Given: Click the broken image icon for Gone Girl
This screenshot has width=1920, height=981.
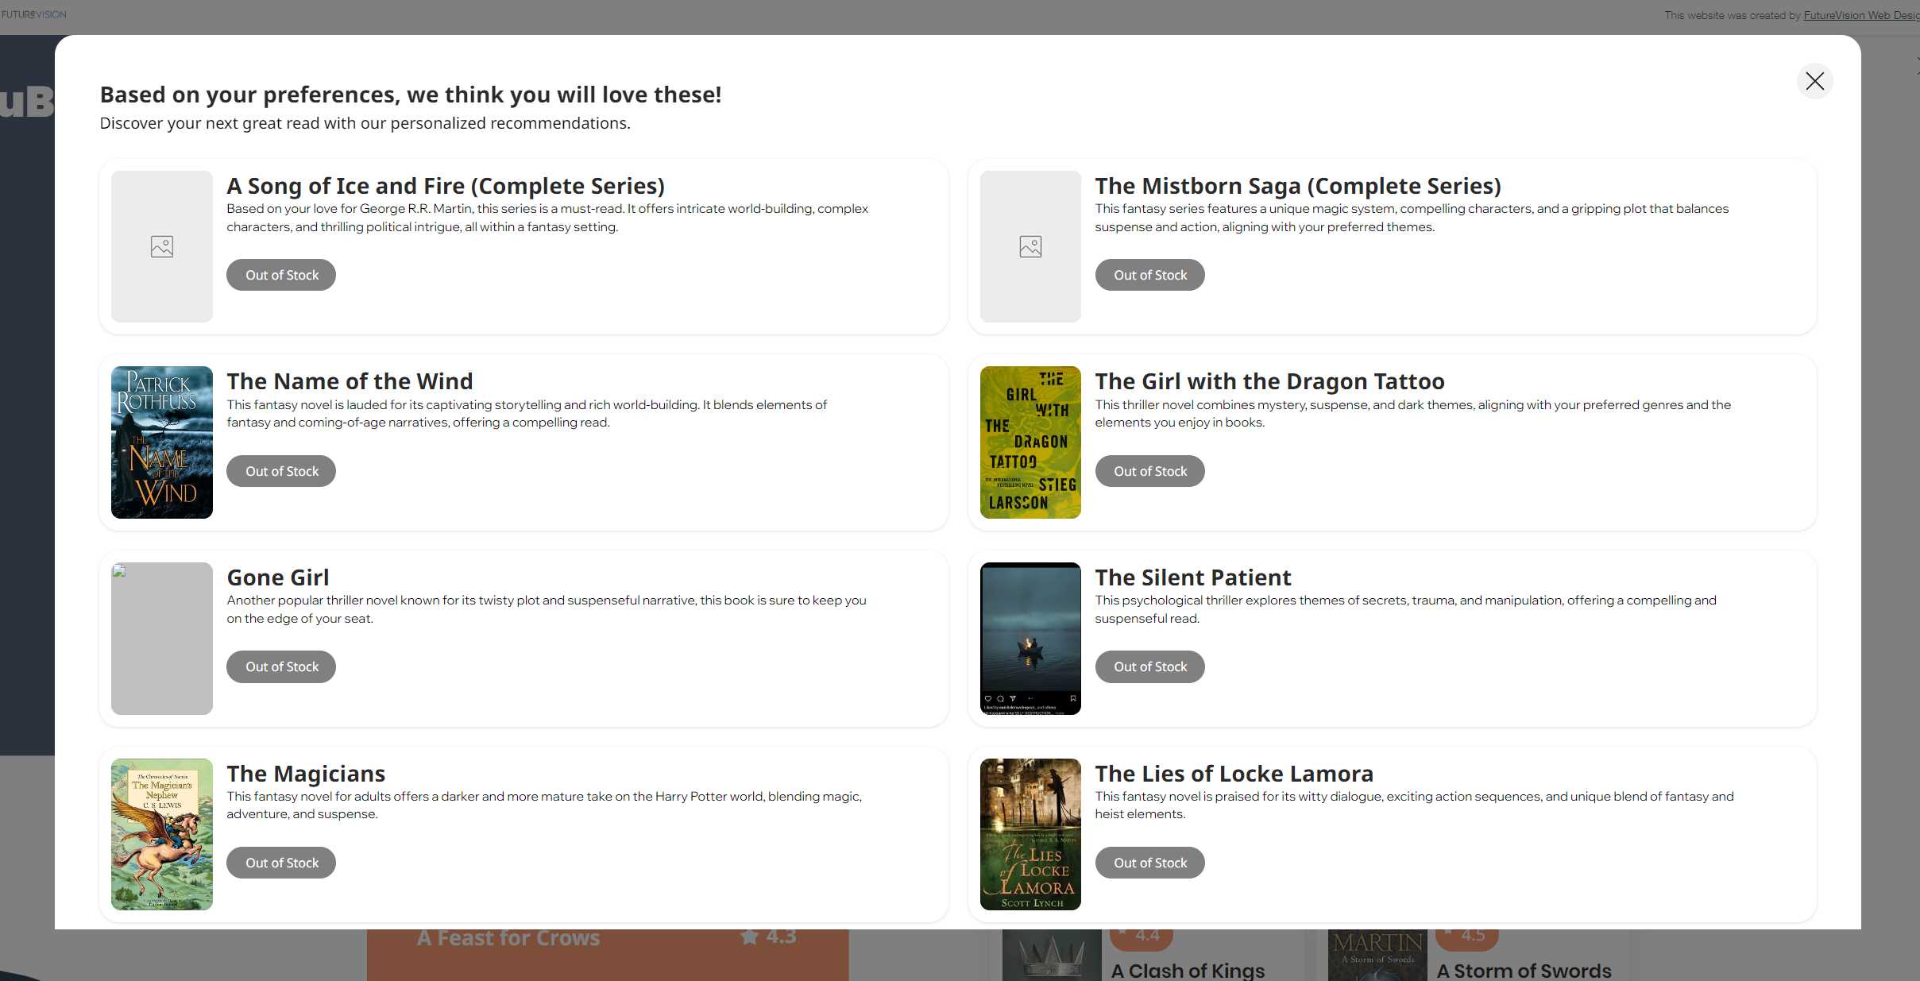Looking at the screenshot, I should point(120,570).
